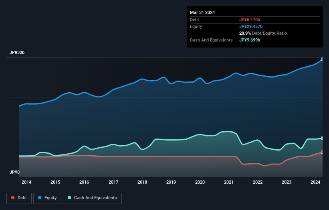This screenshot has width=329, height=210.
Task: Click the red Debt legend dot
Action: [13, 198]
